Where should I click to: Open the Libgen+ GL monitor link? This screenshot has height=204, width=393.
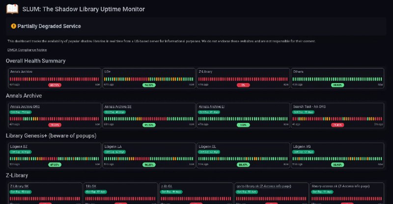[x=207, y=146]
